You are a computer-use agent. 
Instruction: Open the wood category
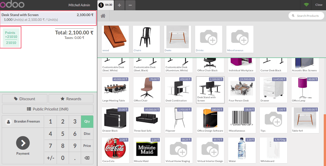[115, 39]
